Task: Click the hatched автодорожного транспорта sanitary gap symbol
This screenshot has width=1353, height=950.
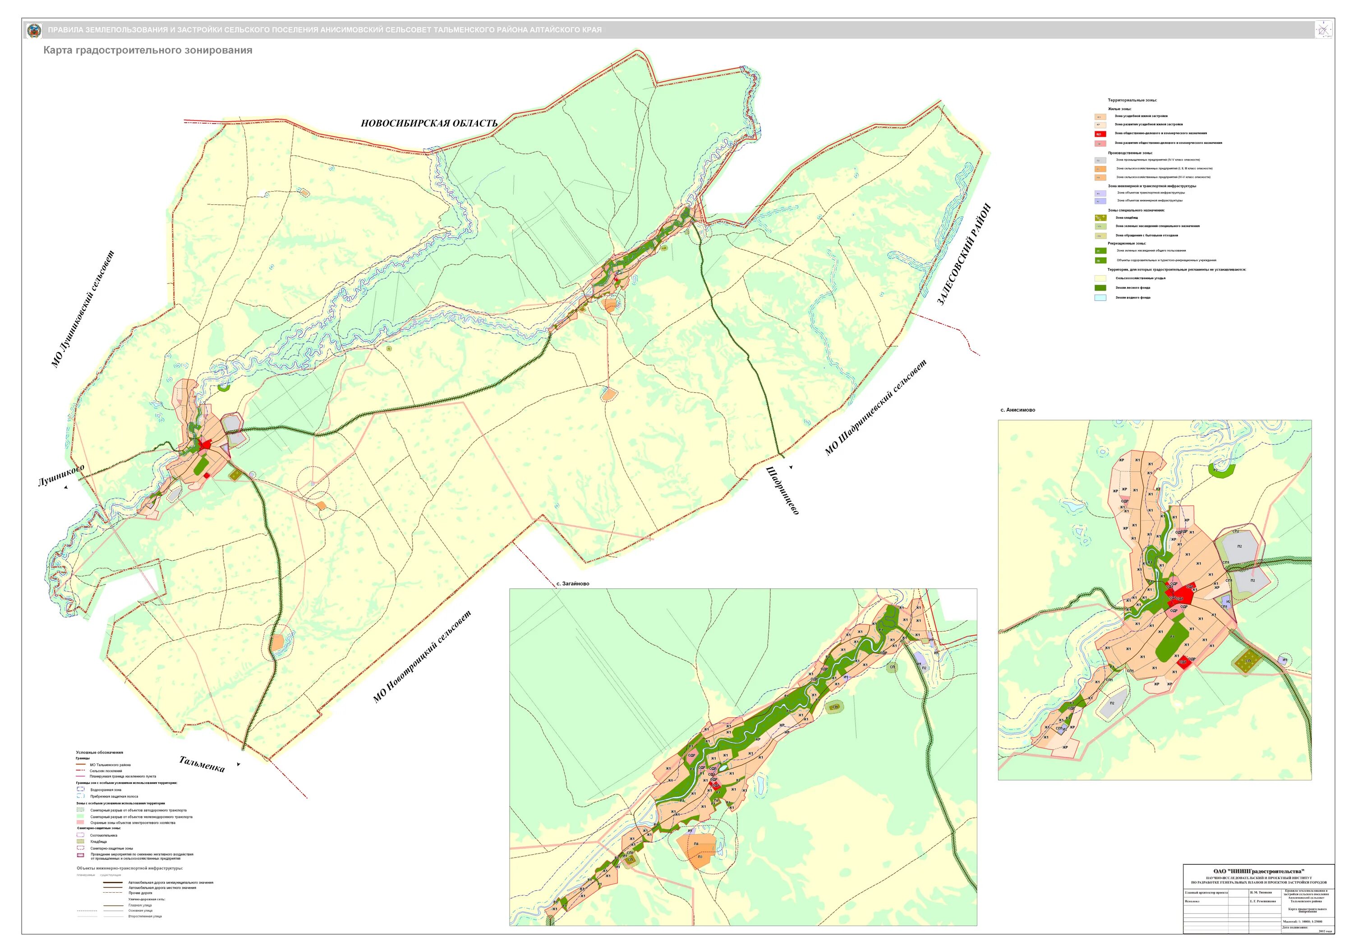Action: pos(81,810)
